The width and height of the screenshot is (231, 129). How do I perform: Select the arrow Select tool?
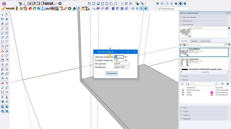coord(3,15)
